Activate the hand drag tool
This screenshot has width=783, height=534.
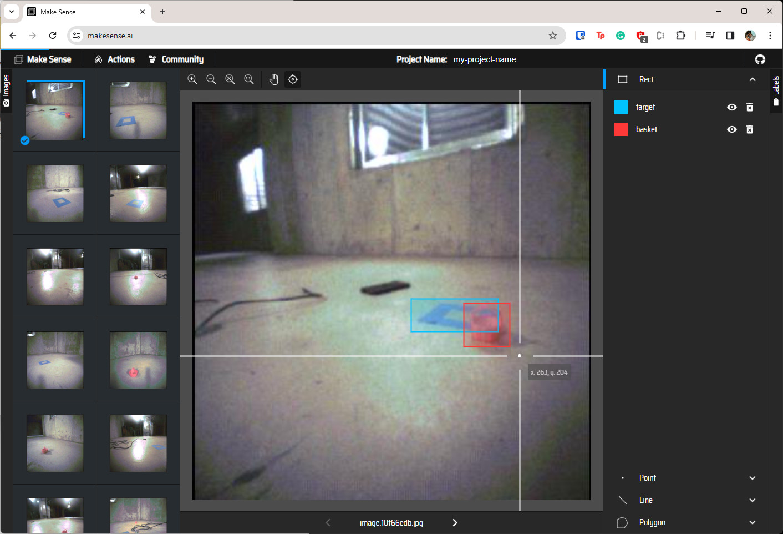tap(273, 79)
